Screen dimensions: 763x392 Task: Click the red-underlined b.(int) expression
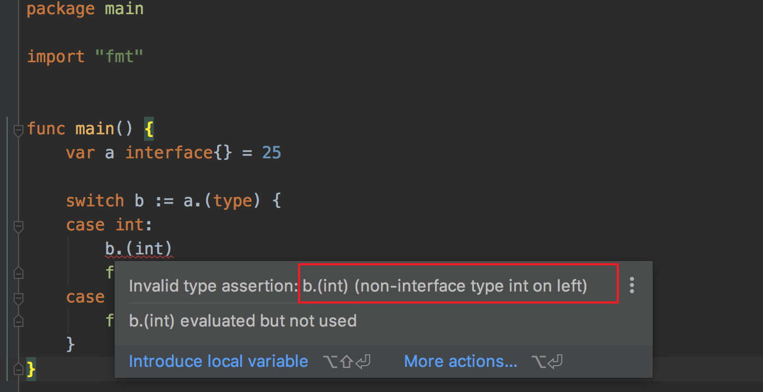(x=139, y=249)
